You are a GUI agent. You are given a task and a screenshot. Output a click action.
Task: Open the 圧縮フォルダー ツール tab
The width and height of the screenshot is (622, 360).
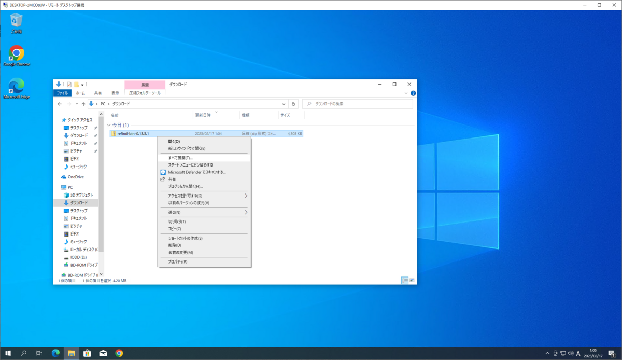click(x=145, y=93)
